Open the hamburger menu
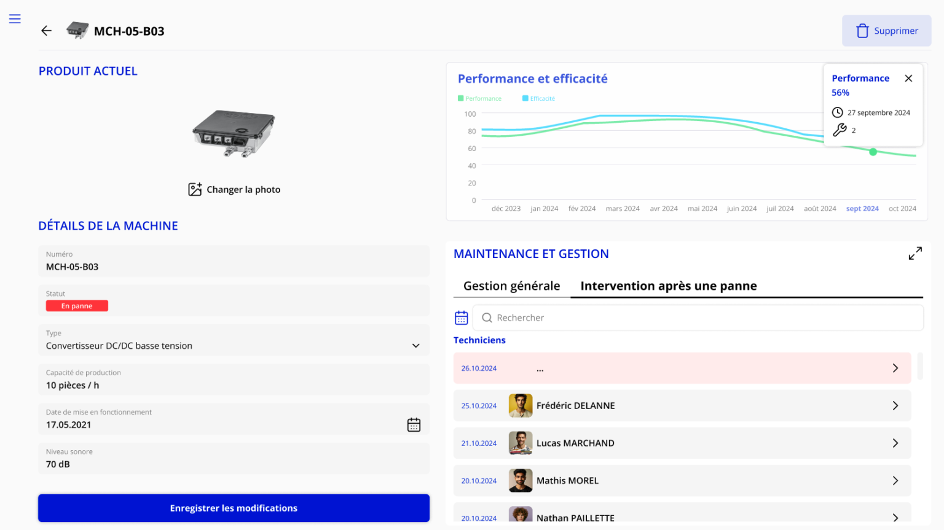Viewport: 944px width, 530px height. tap(15, 19)
